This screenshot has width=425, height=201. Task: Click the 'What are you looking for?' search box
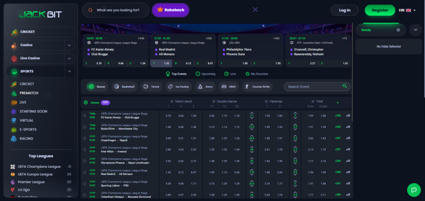click(116, 10)
